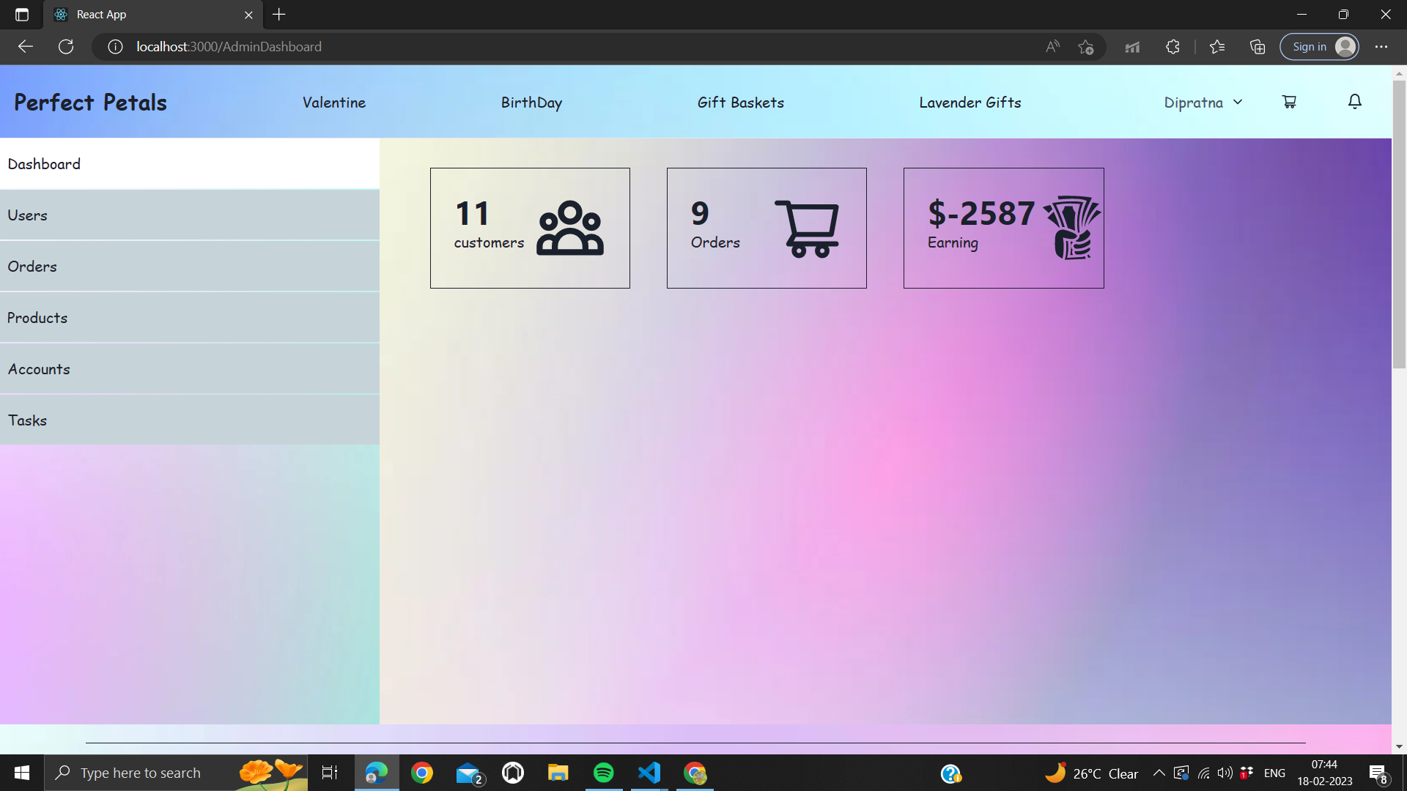Click the Read aloud icon

tap(1052, 47)
